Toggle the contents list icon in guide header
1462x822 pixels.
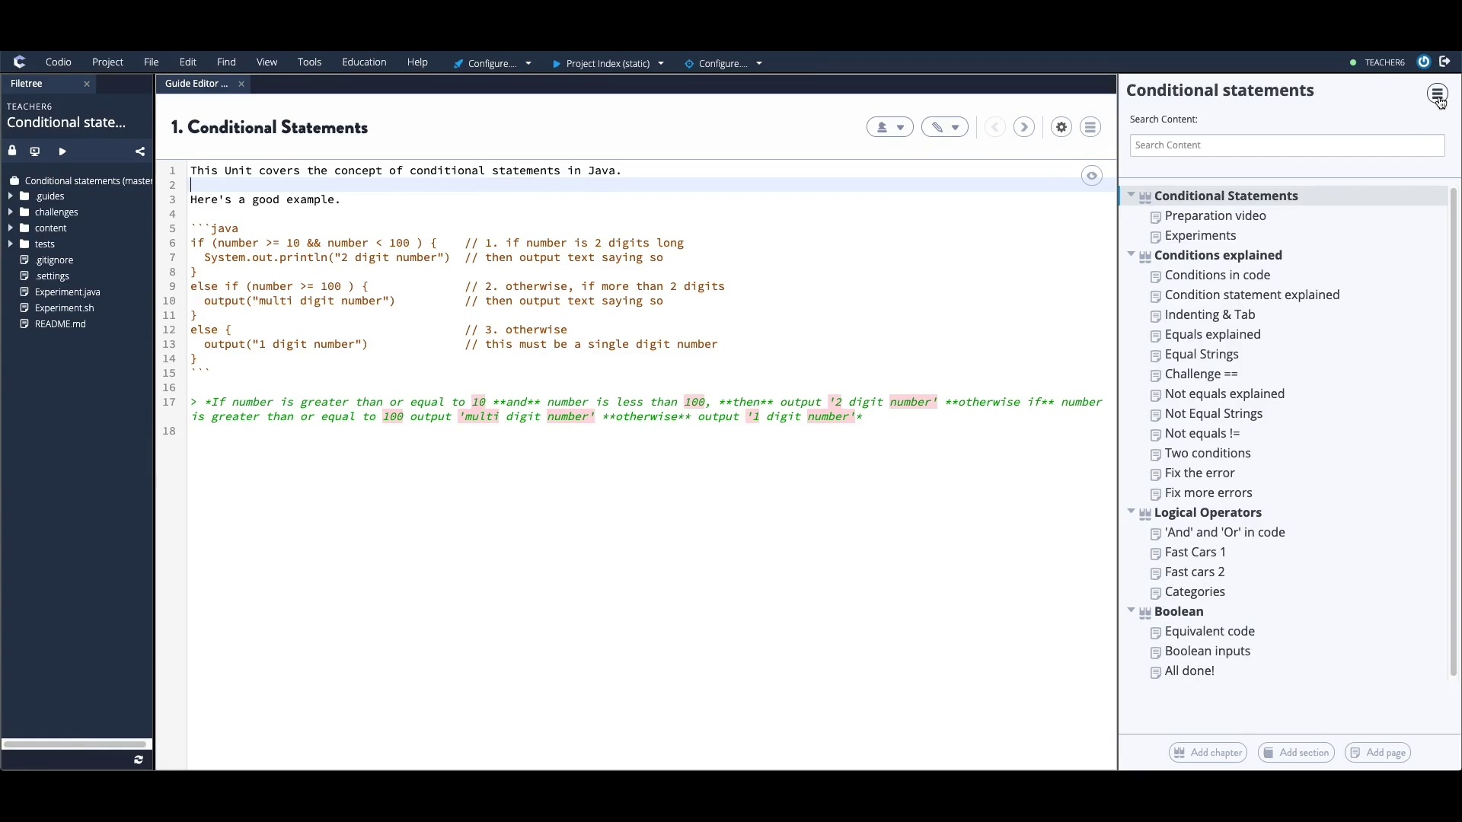[x=1090, y=127]
